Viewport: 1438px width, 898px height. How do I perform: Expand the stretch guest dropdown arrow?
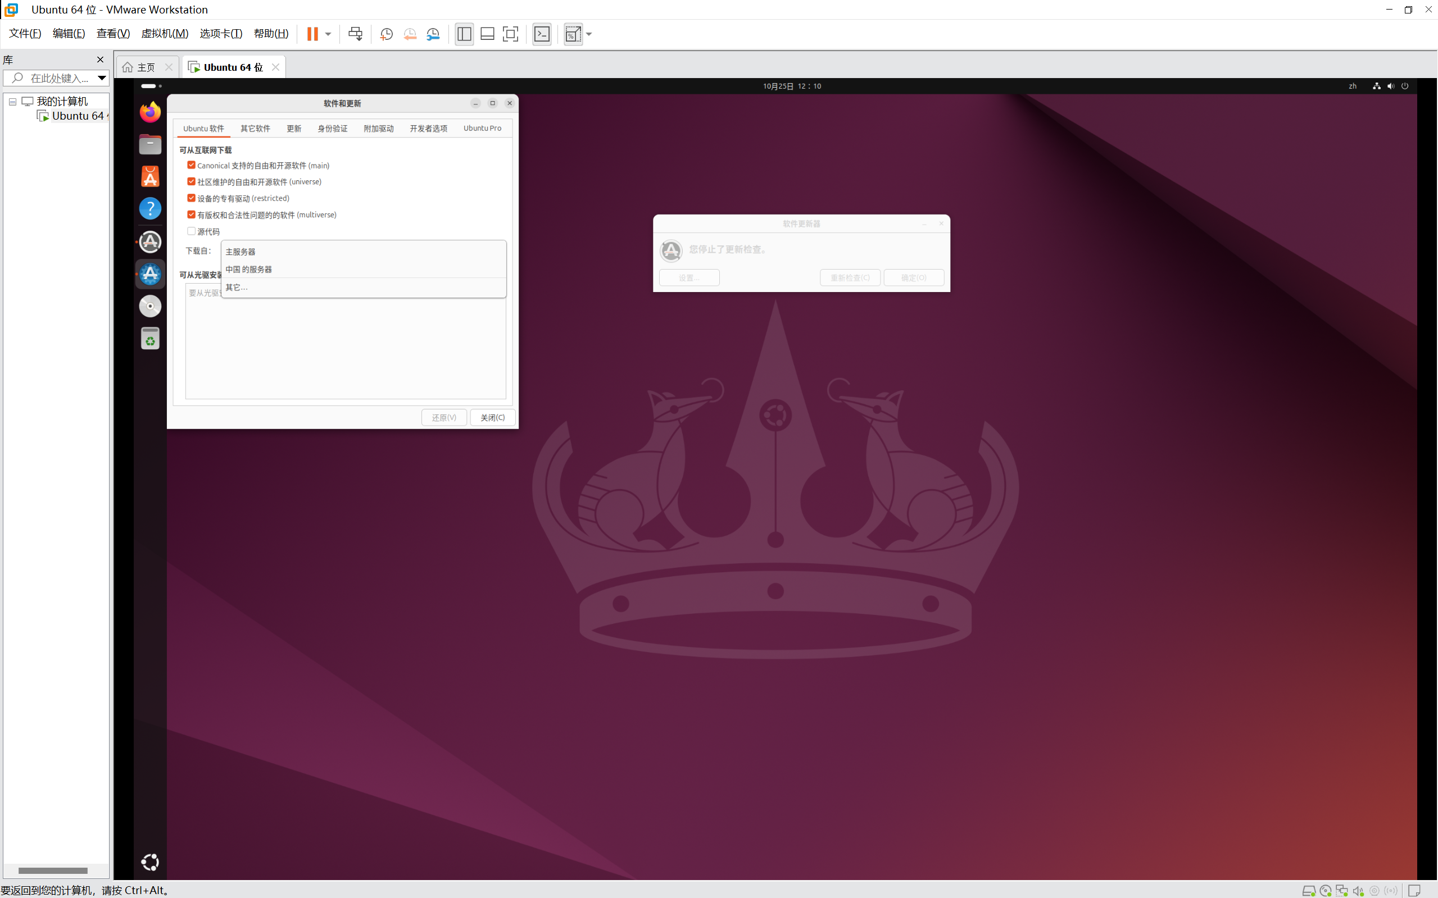[589, 34]
